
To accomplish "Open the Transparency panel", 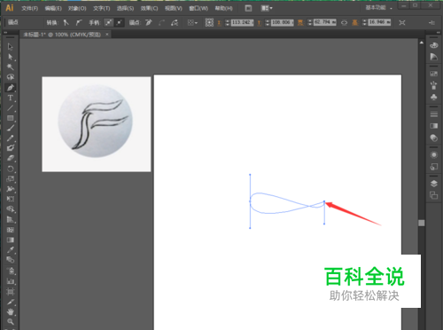I will coord(434,137).
